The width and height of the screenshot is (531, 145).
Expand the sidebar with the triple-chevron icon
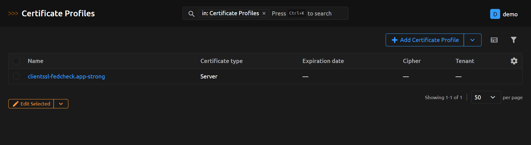13,14
